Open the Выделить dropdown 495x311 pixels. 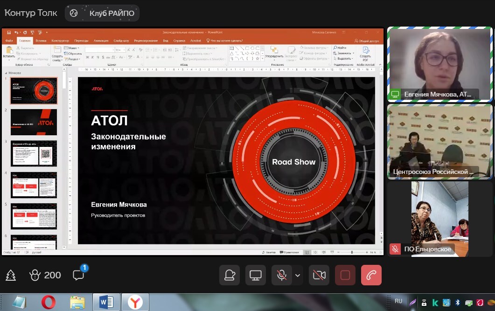click(343, 58)
